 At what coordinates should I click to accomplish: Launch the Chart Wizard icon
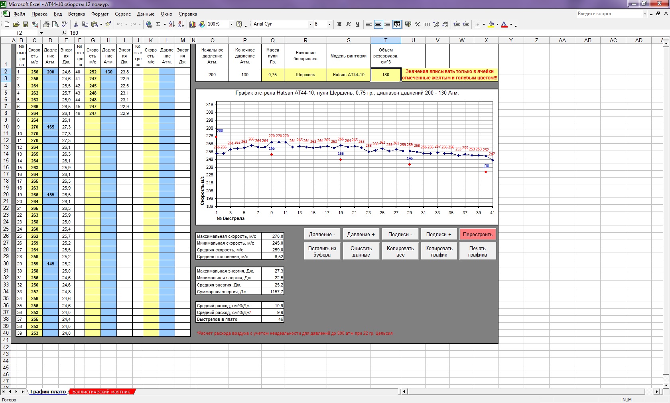click(x=193, y=24)
